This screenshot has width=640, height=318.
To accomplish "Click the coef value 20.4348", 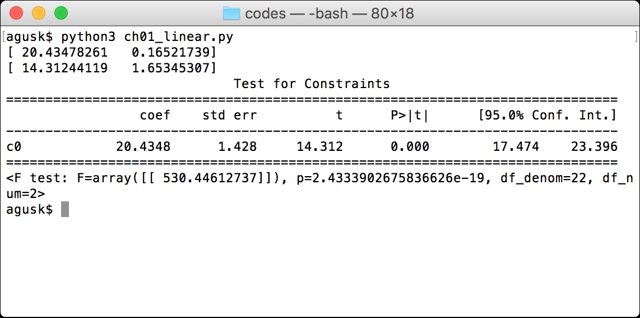I will pyautogui.click(x=143, y=146).
